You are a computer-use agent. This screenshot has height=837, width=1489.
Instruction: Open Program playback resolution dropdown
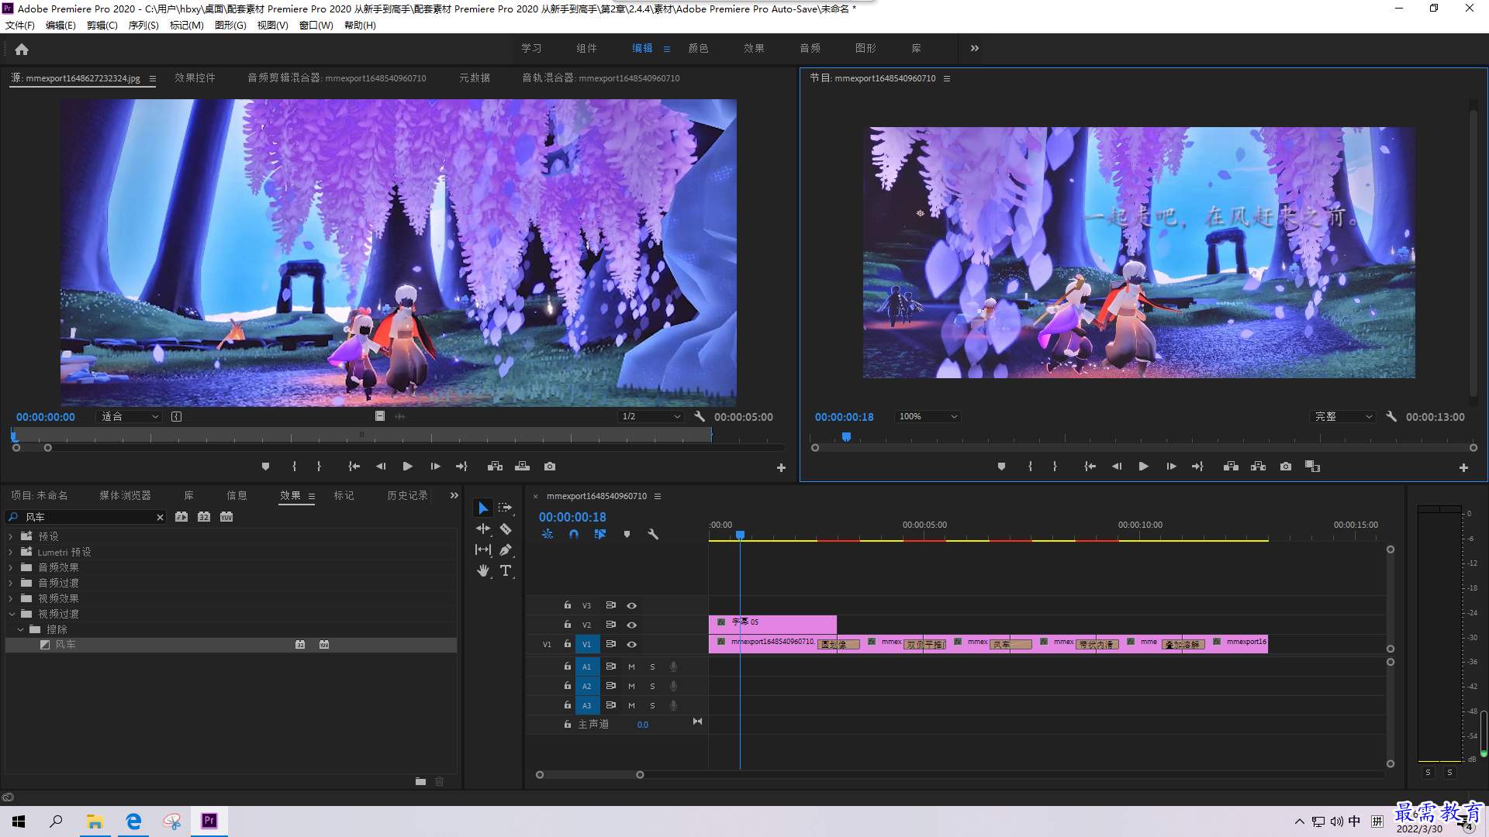[x=1343, y=416]
